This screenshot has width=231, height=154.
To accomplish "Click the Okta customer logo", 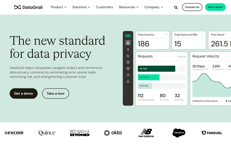I will tap(113, 133).
